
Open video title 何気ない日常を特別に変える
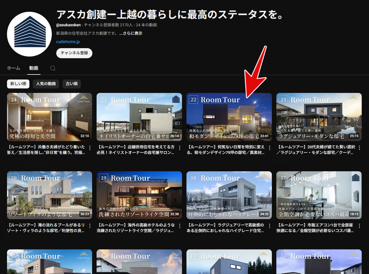(x=226, y=150)
